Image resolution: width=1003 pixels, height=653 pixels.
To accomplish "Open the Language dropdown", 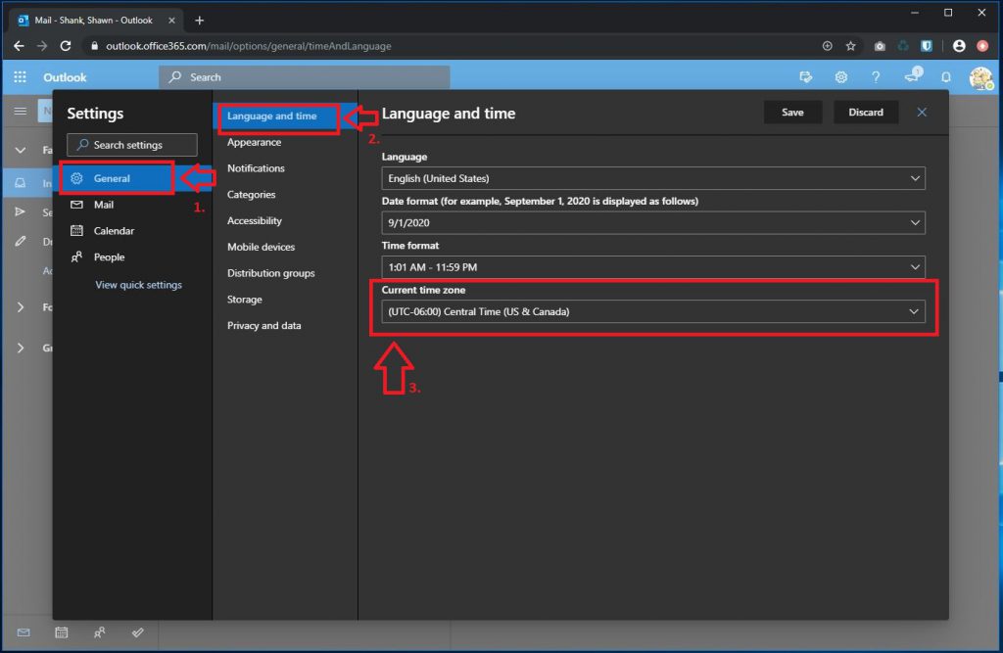I will click(653, 178).
